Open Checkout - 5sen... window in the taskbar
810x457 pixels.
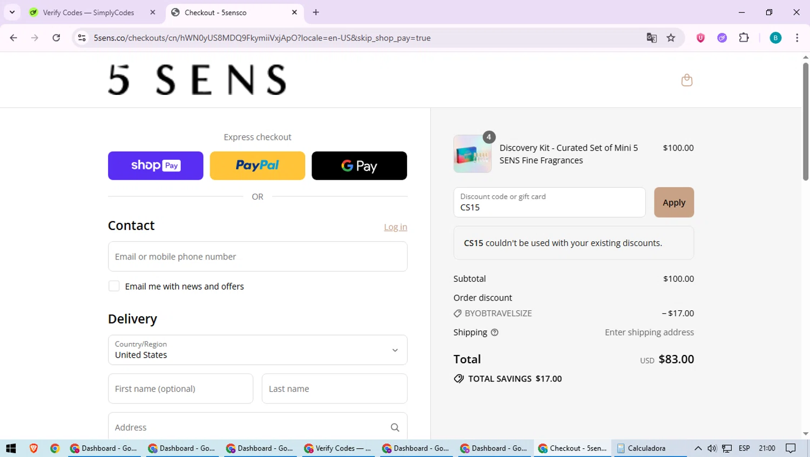572,448
